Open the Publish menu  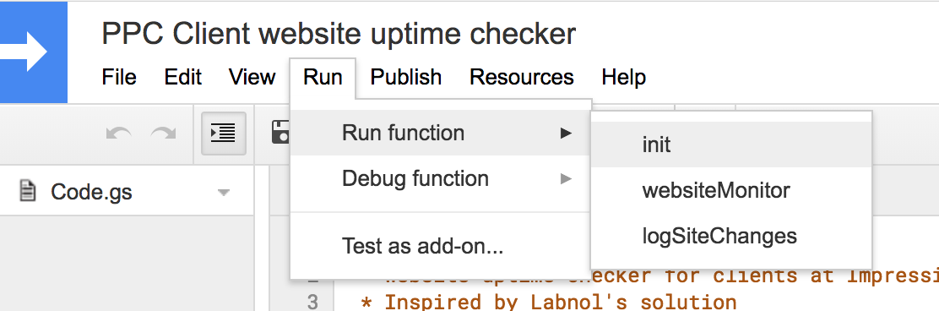(406, 77)
